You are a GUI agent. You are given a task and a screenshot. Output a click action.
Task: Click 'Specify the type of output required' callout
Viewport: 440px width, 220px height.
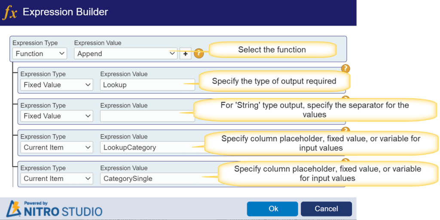274,81
